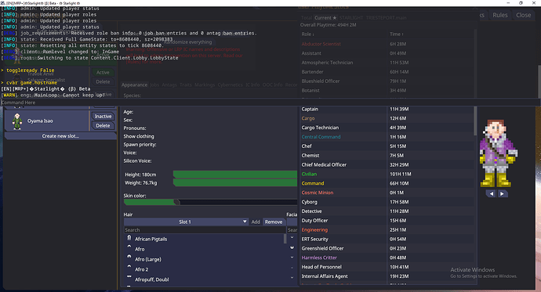Click the Detective role row
541x292 pixels.
pyautogui.click(x=387, y=211)
